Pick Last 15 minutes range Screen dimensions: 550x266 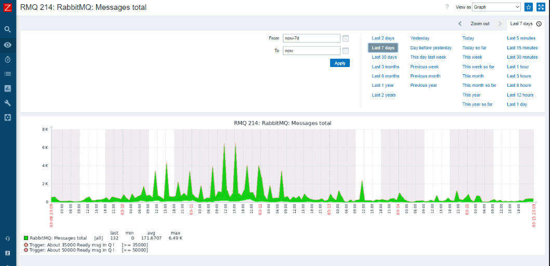coord(522,48)
